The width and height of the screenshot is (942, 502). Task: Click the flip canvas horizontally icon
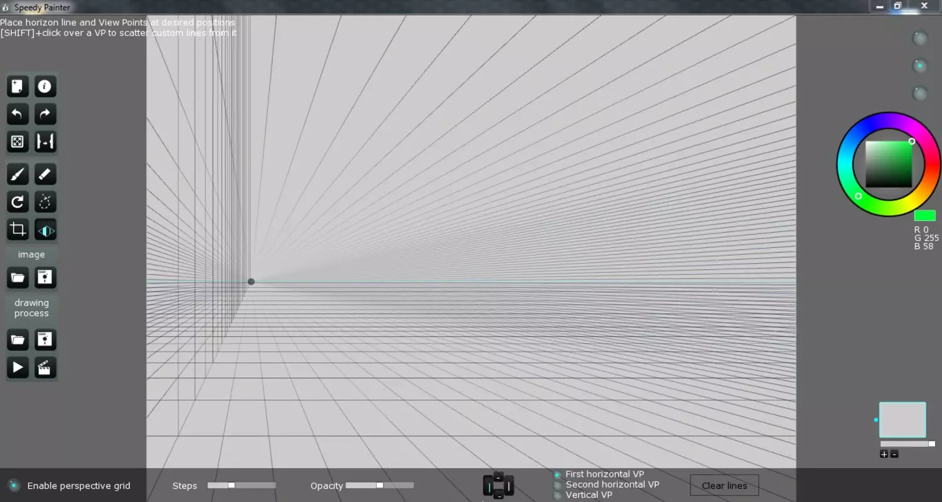(x=45, y=142)
